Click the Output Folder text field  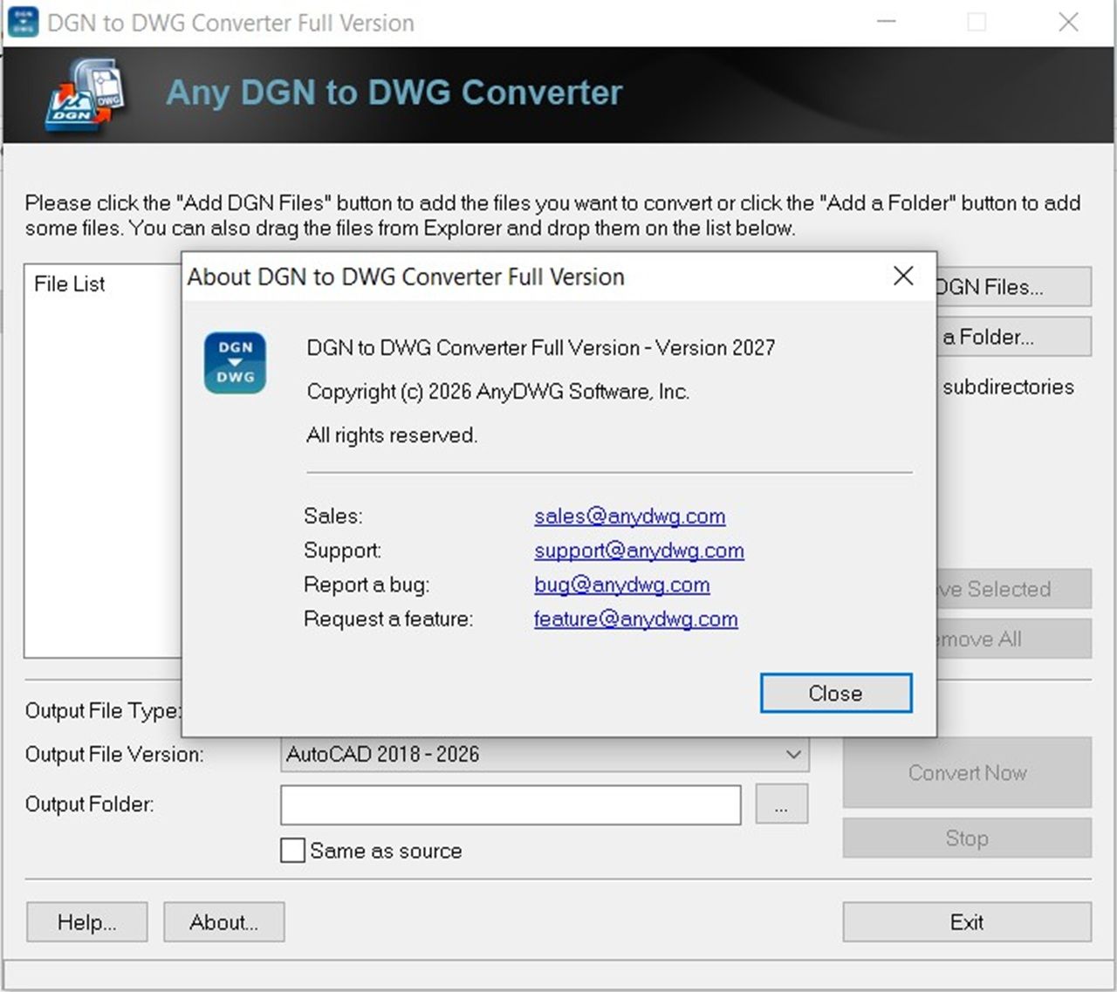click(511, 804)
